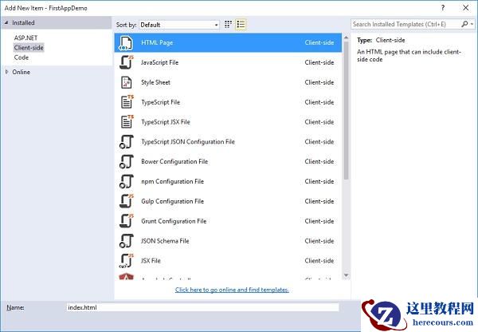Viewport: 478px width, 332px height.
Task: Click the Bower Configuration File icon
Action: point(126,161)
